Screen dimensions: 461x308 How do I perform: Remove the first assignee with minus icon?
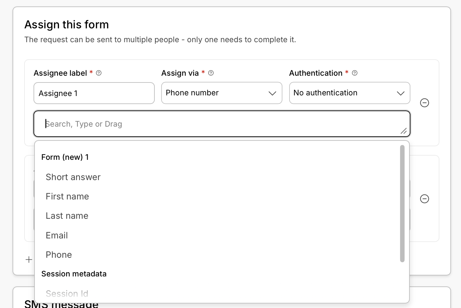point(425,103)
